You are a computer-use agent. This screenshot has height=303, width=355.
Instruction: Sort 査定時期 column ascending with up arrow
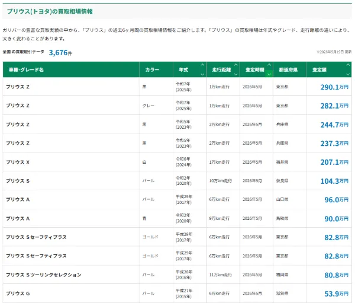pos(269,65)
